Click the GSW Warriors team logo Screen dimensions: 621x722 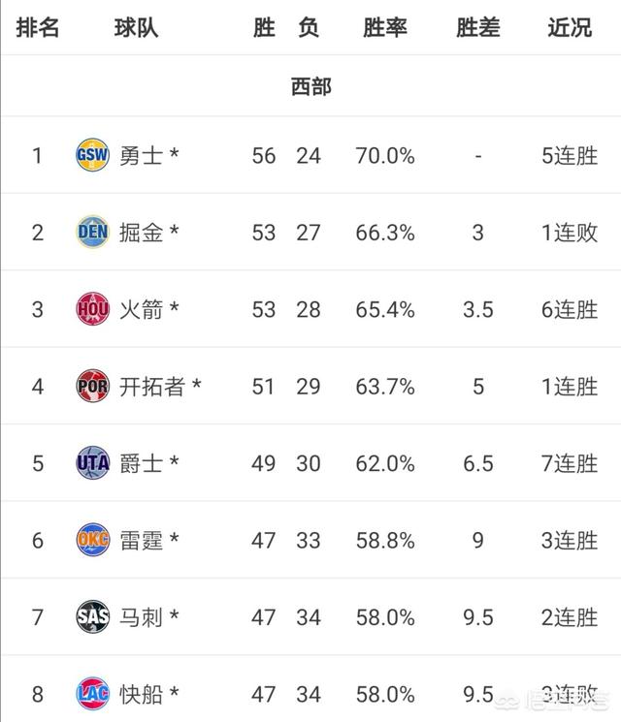coord(93,155)
